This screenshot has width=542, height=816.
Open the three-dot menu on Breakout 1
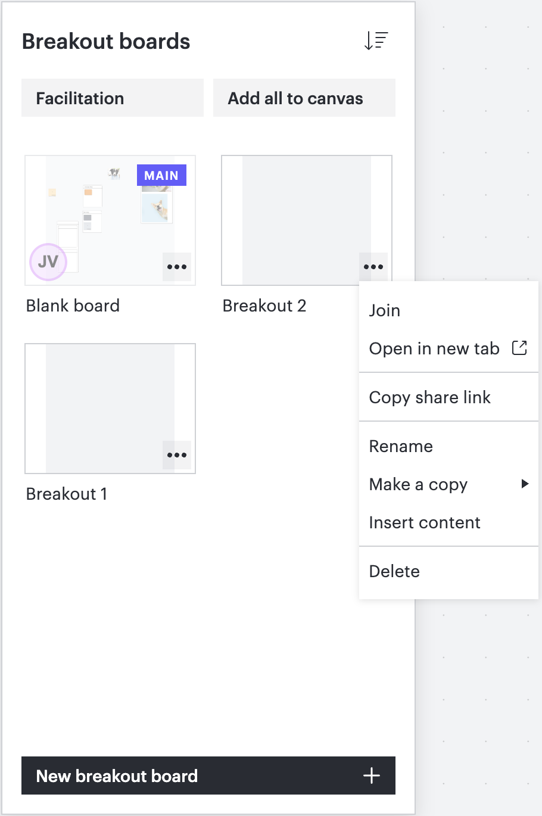[x=177, y=455]
